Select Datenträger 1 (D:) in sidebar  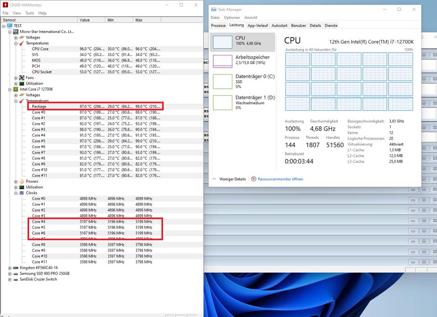[x=243, y=102]
